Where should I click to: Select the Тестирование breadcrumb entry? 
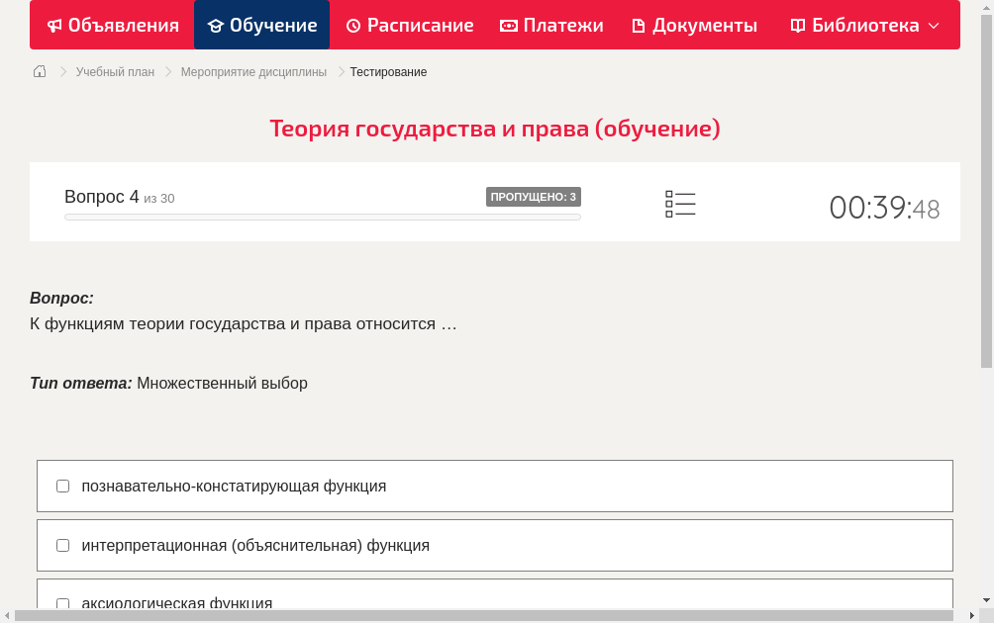(x=386, y=71)
